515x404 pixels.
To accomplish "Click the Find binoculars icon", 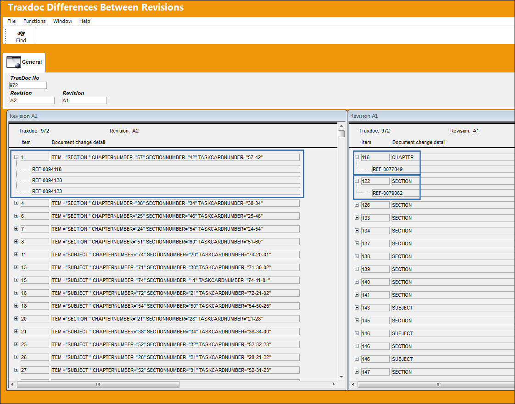I will tap(21, 33).
